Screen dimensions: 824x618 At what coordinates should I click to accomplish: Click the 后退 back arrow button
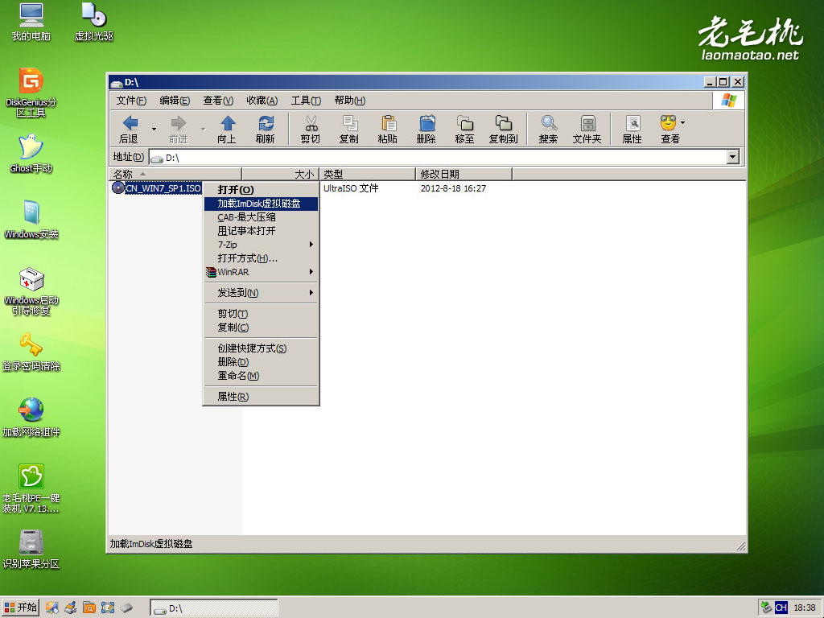[130, 130]
